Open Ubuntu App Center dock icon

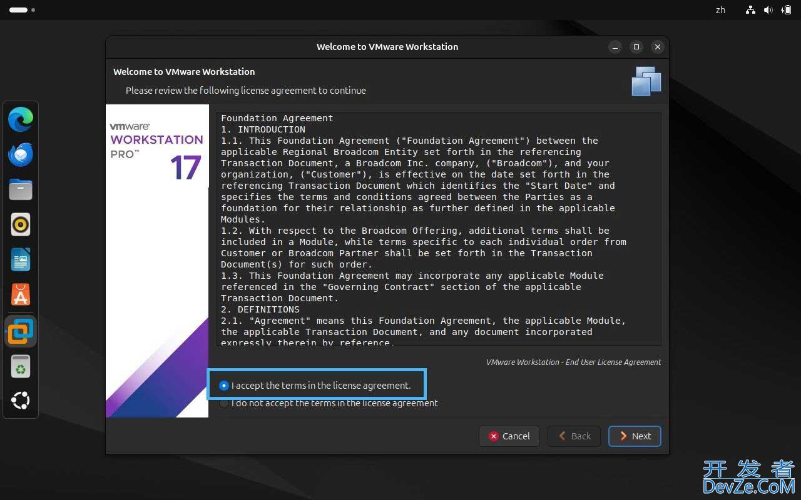click(21, 295)
